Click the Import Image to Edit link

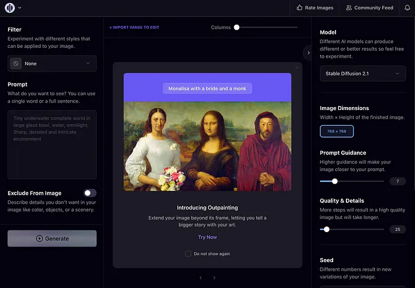[x=134, y=27]
